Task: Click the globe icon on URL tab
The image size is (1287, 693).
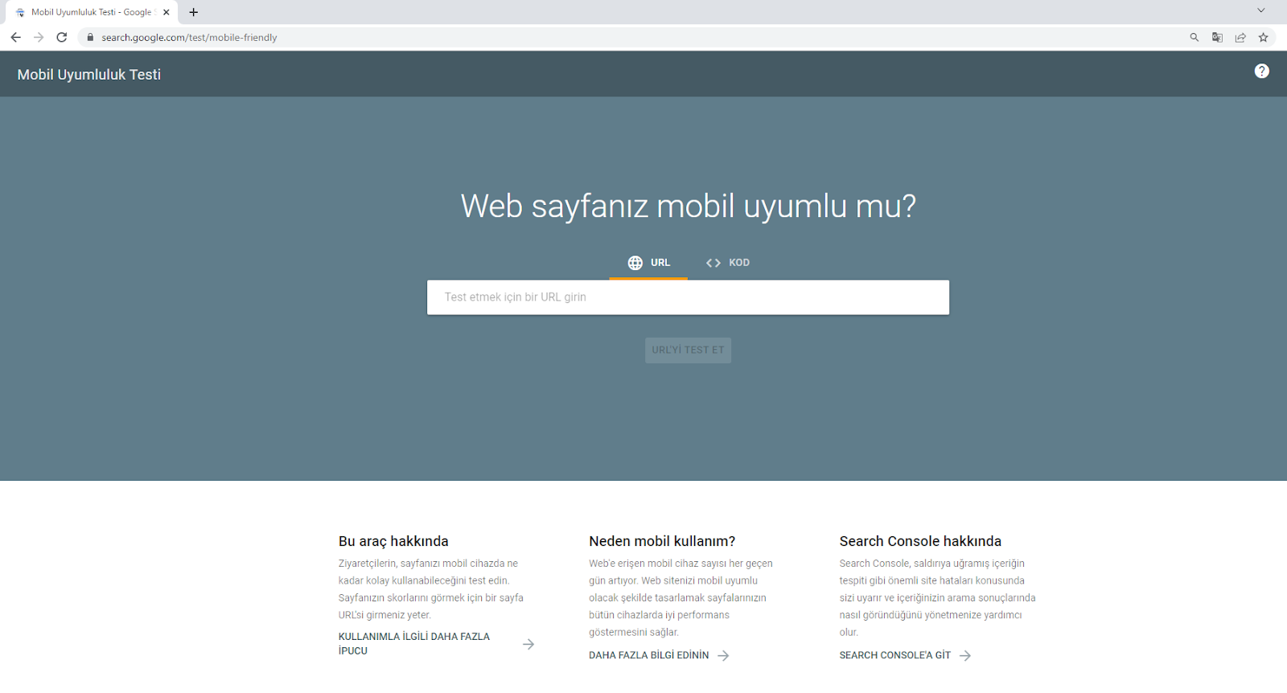Action: 635,263
